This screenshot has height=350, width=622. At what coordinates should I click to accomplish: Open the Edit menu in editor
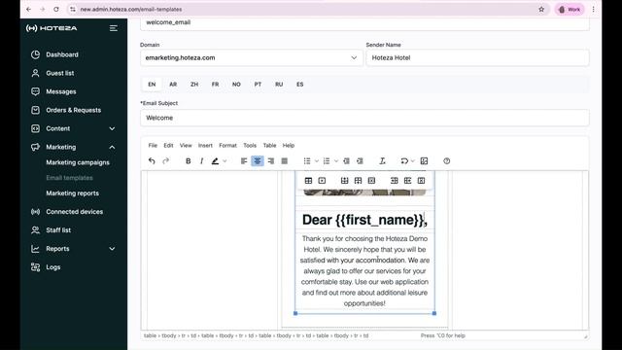168,145
